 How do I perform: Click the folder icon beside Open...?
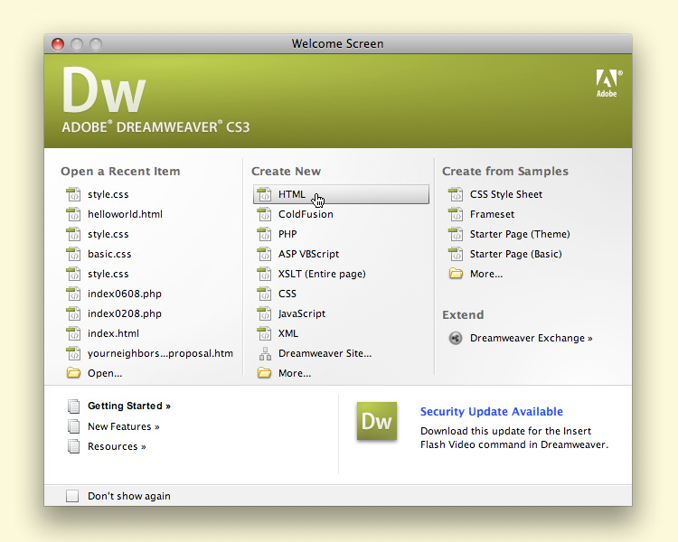pos(73,373)
